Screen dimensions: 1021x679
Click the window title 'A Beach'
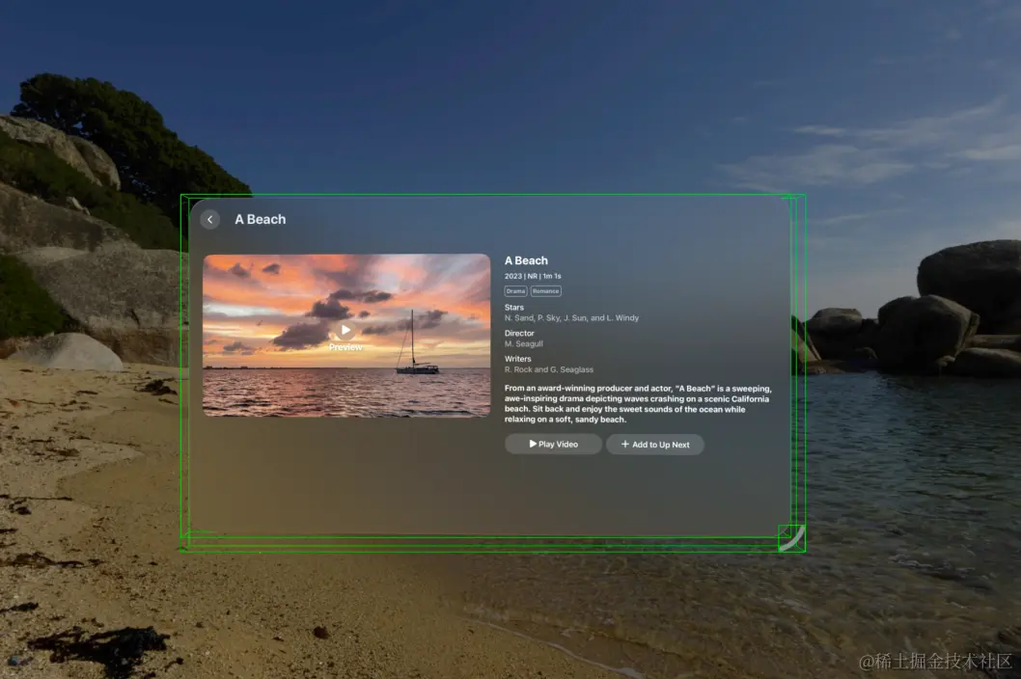[x=261, y=219]
